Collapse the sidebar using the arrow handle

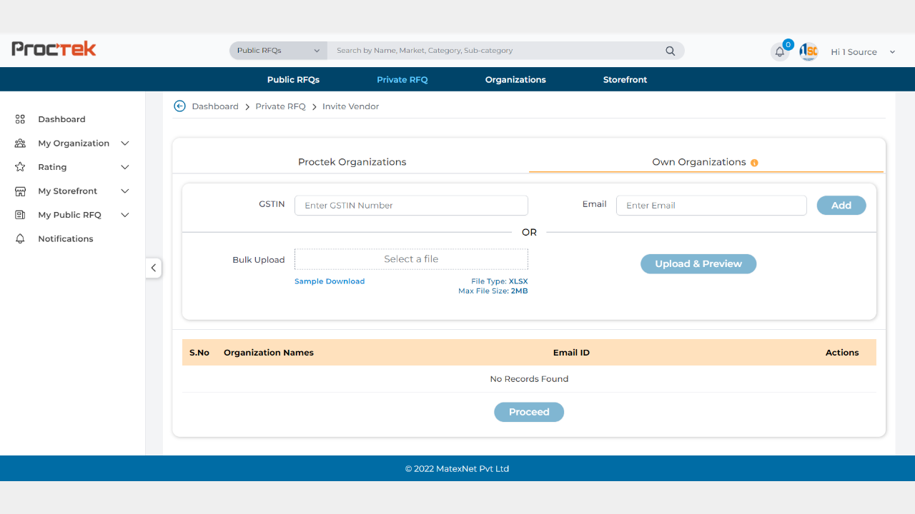pyautogui.click(x=154, y=268)
